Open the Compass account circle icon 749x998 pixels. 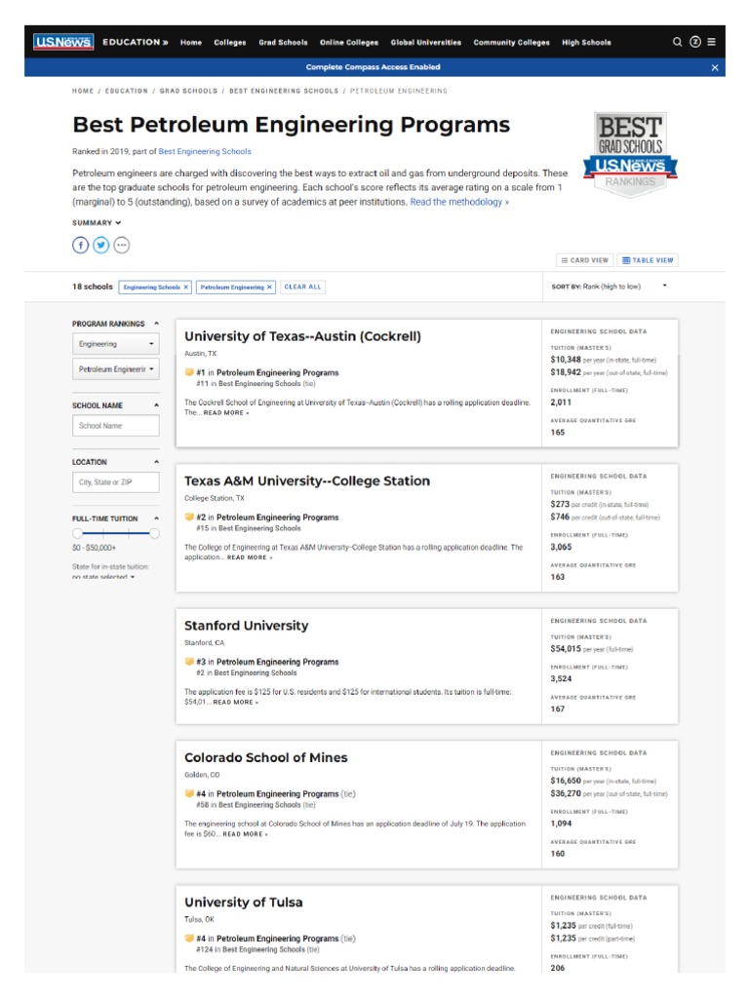(695, 42)
